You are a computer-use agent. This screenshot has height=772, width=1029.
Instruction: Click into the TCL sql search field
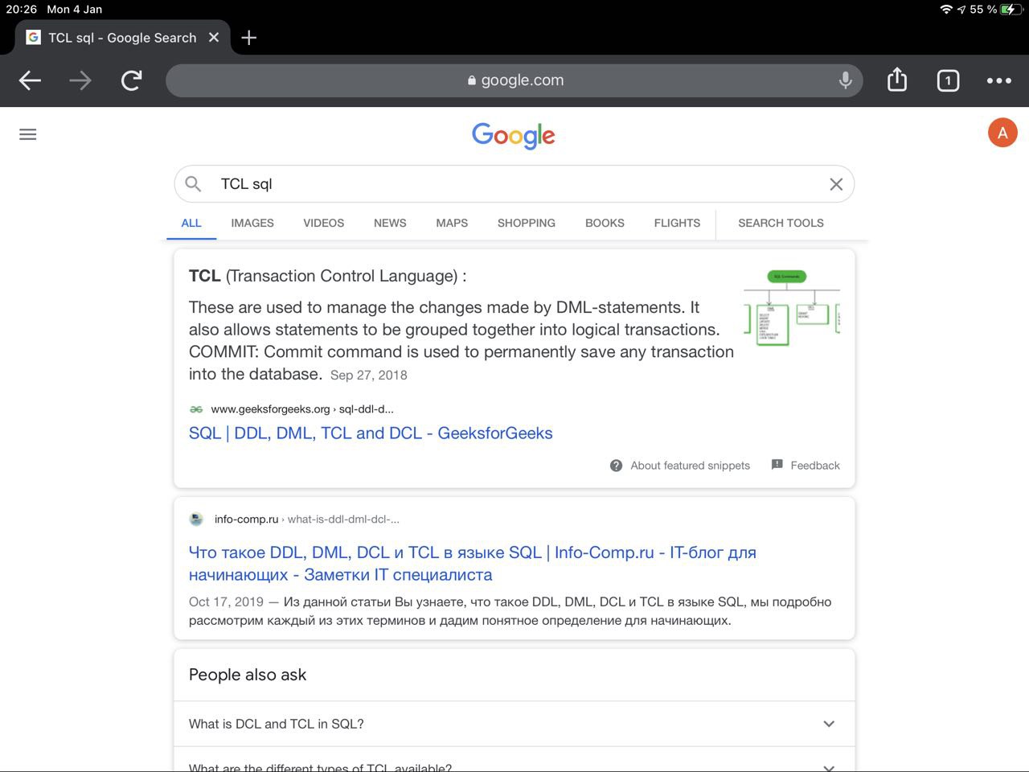(514, 184)
